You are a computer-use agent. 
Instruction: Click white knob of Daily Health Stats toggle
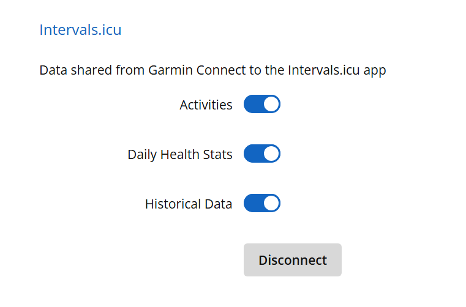click(x=271, y=154)
